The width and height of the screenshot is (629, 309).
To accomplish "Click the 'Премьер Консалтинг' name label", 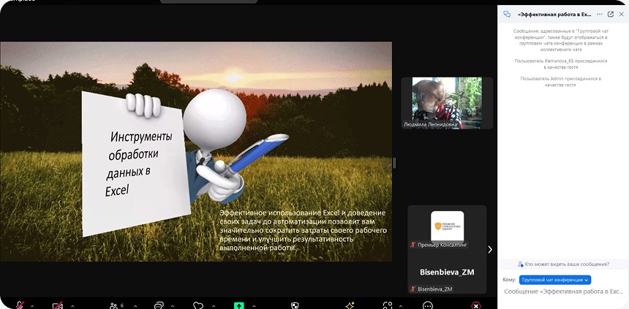I will [442, 245].
